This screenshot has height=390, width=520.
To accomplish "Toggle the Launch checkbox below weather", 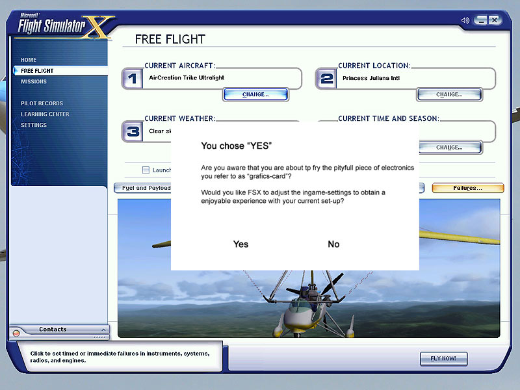I will 146,170.
